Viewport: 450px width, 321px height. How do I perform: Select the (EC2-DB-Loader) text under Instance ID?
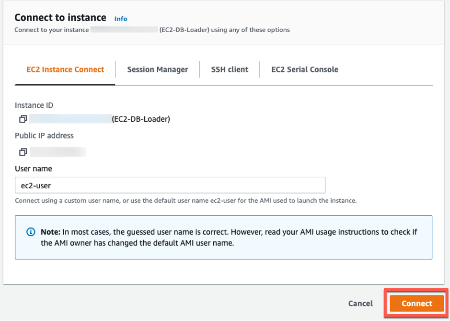(x=141, y=119)
